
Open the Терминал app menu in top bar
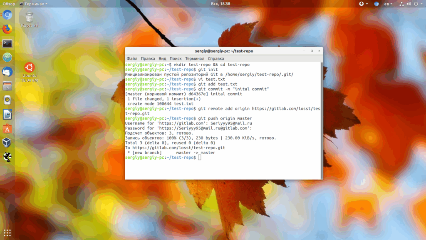point(33,4)
